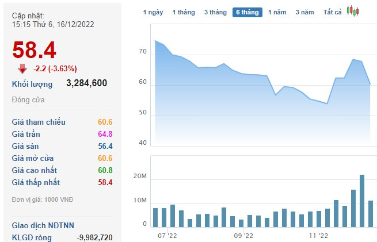Click the 58.4 current price value
Screen dimensions: 377x242
pos(35,51)
